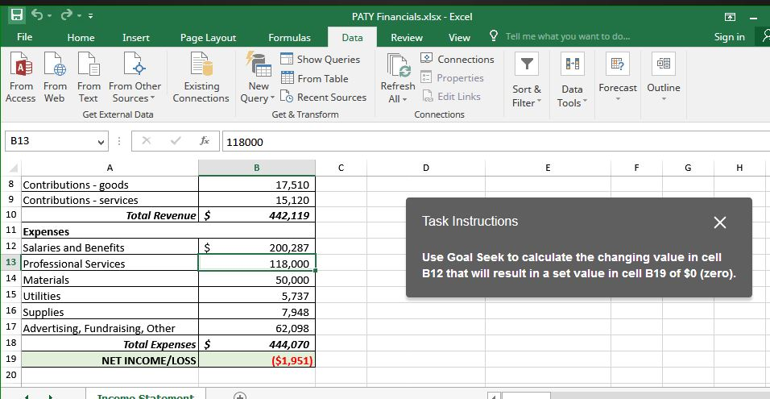Image resolution: width=770 pixels, height=399 pixels.
Task: Select column B header
Action: [257, 168]
